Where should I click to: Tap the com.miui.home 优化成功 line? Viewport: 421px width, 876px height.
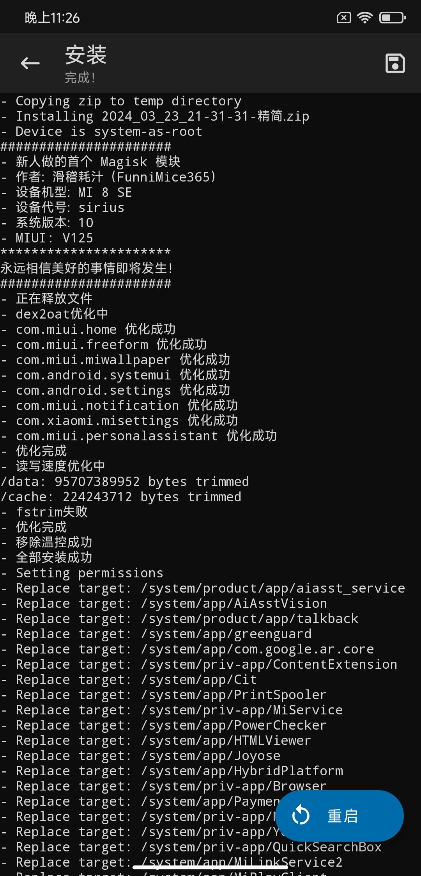point(88,329)
